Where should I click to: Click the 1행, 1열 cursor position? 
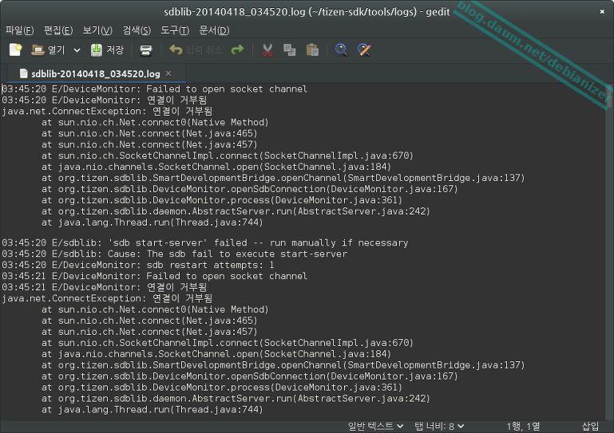[523, 426]
